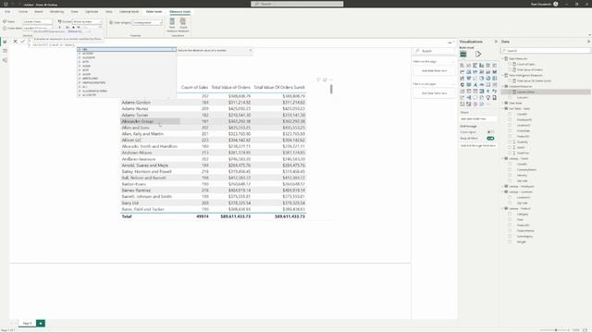592x333 pixels.
Task: Open the Modeling ribbon tab
Action: click(x=56, y=12)
